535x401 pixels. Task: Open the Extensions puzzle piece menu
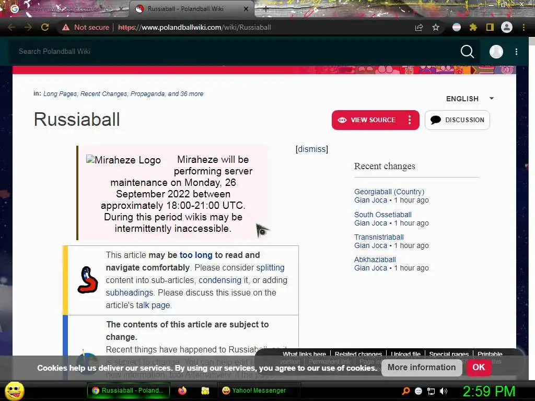[473, 27]
